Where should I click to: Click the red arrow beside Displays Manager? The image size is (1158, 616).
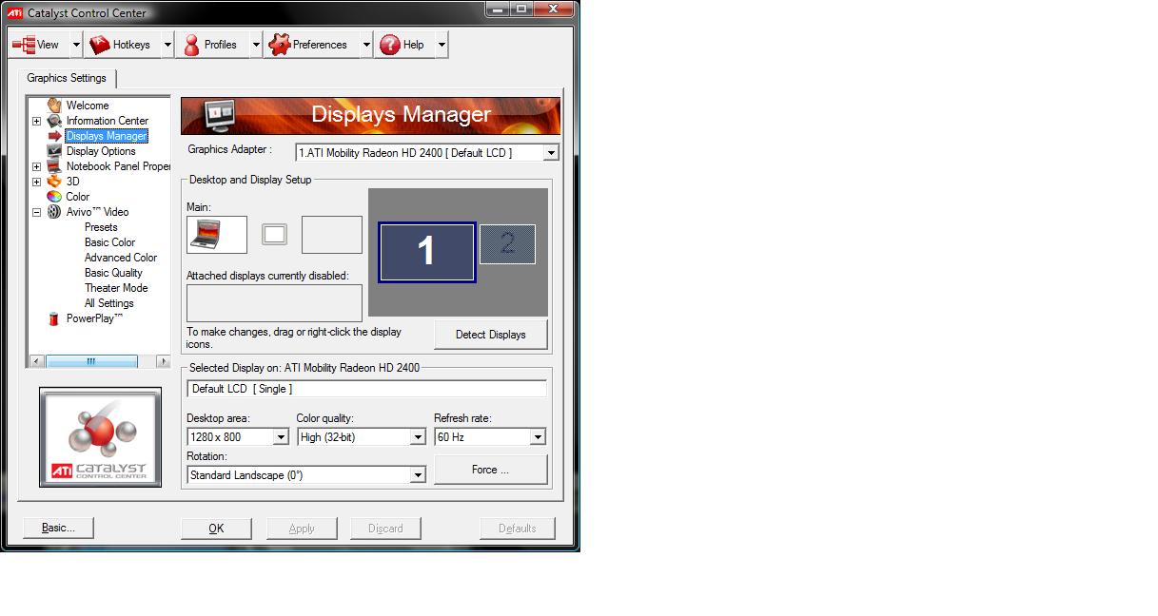point(54,136)
